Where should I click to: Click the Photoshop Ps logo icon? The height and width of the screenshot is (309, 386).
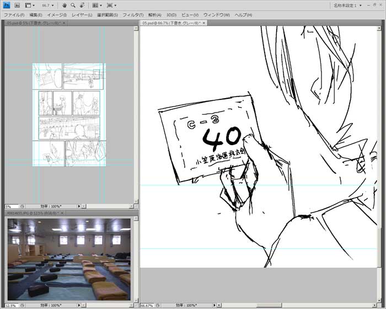click(x=7, y=5)
